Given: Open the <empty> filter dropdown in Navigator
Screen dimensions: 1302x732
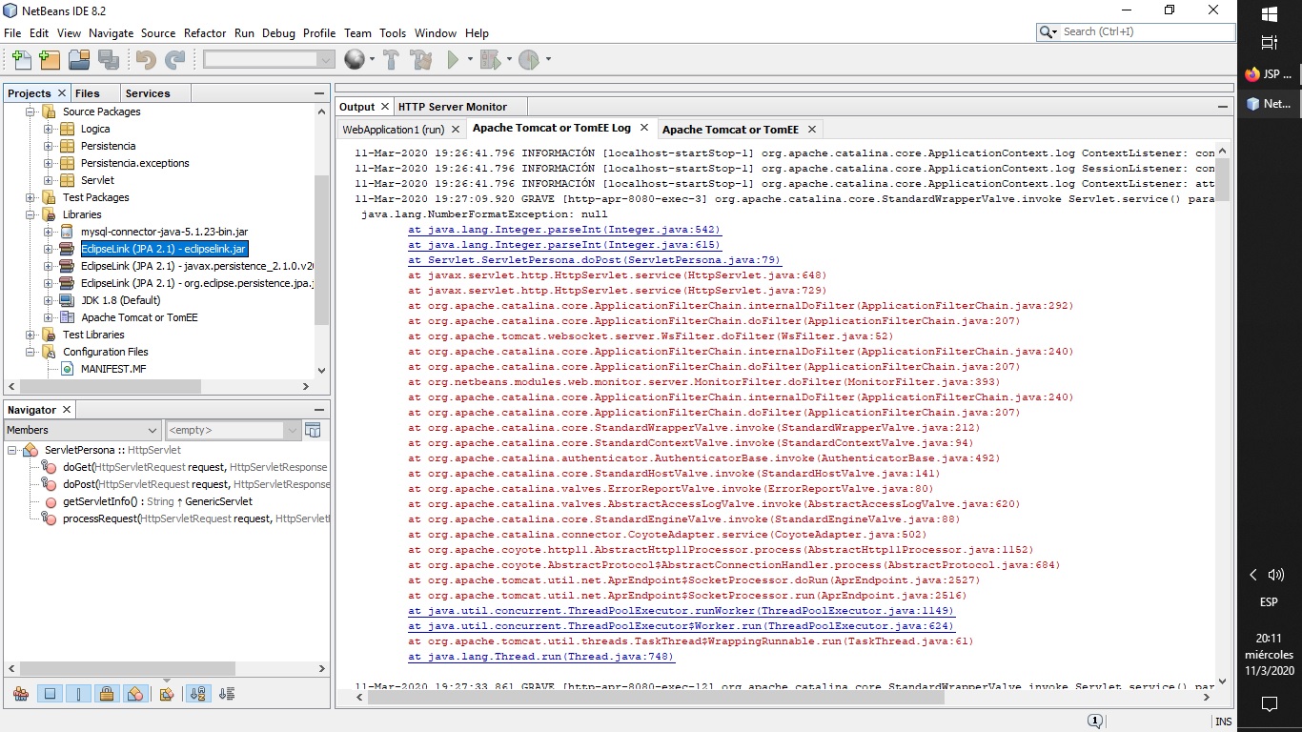Looking at the screenshot, I should point(233,430).
